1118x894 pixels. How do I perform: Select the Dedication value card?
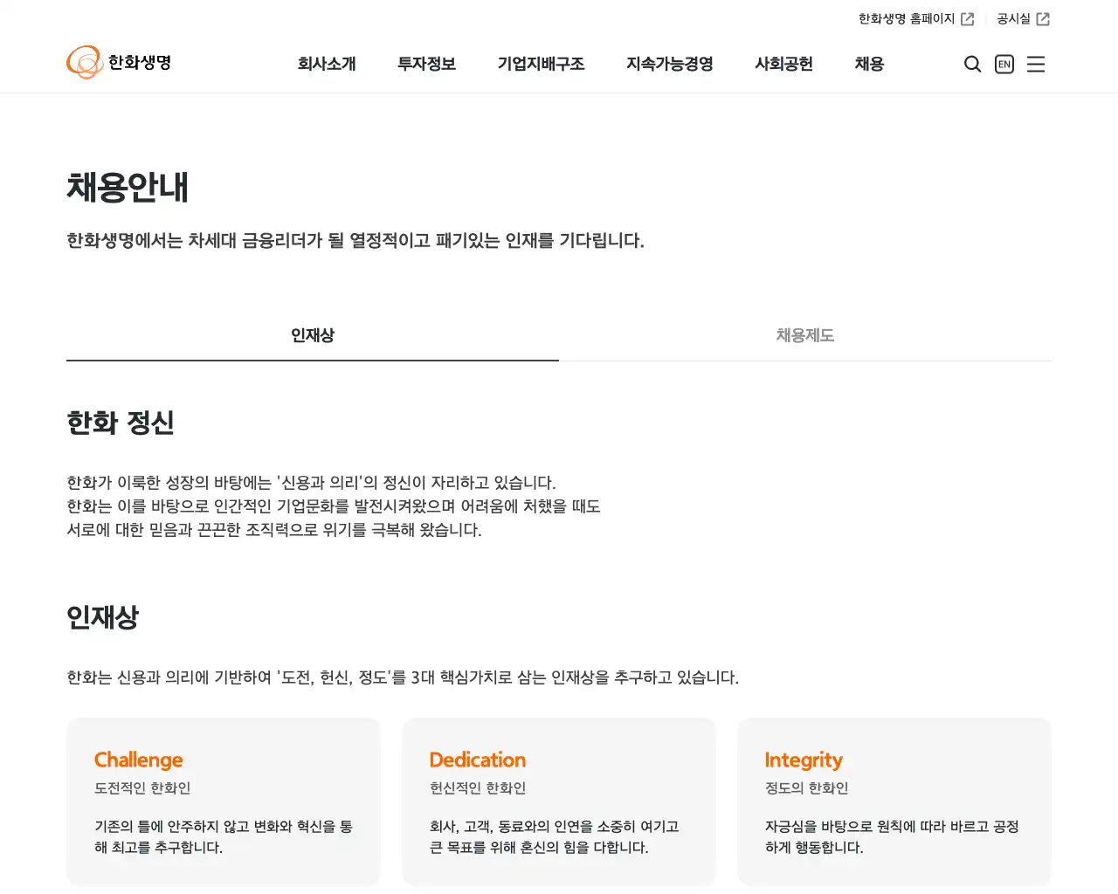(559, 801)
